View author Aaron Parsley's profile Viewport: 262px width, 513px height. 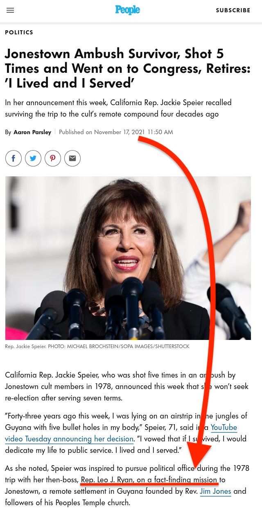pos(32,132)
